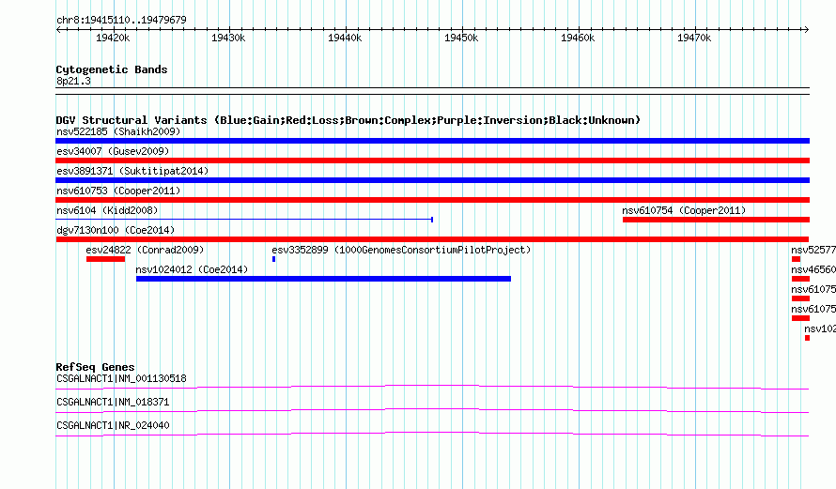This screenshot has height=489, width=836.
Task: Select the short red bar under esv24822
Action: click(x=105, y=259)
